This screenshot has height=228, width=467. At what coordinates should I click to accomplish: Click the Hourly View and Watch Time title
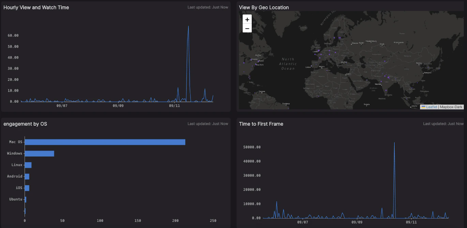(x=36, y=7)
